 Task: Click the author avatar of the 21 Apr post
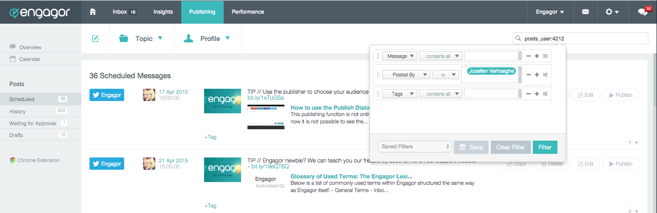click(x=149, y=164)
